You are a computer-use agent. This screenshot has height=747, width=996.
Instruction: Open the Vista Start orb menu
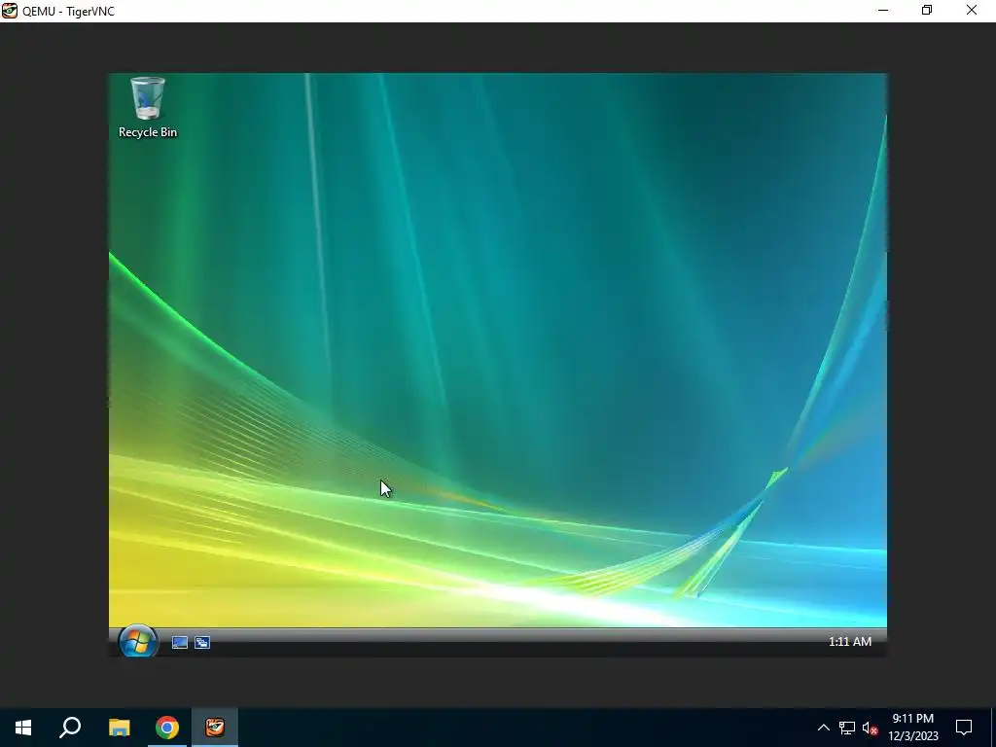click(138, 640)
